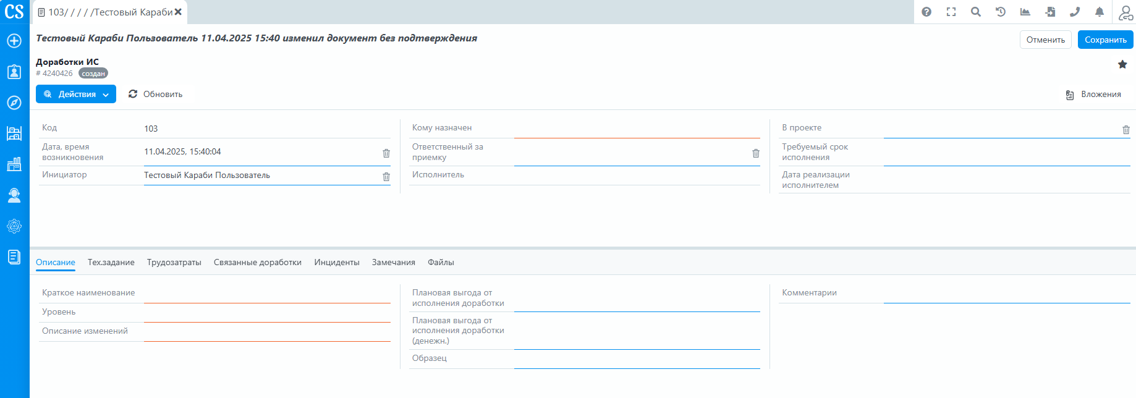
Task: Open the support headset icon in sidebar
Action: coord(14,195)
